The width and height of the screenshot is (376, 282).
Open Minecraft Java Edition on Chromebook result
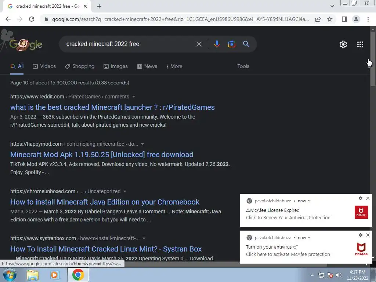click(x=105, y=202)
